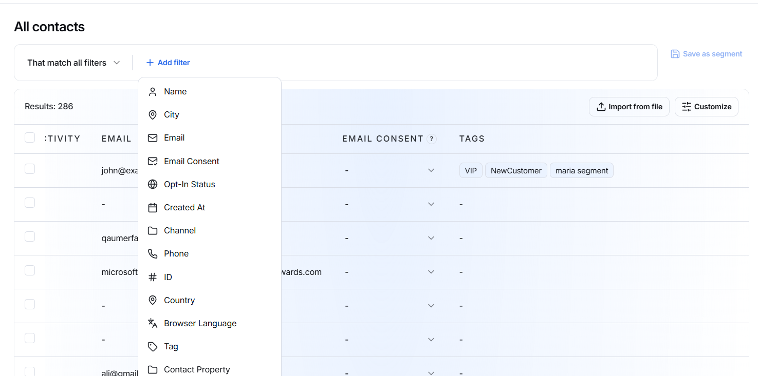Click the 'All contacts' heading
Image resolution: width=758 pixels, height=376 pixels.
pos(49,27)
